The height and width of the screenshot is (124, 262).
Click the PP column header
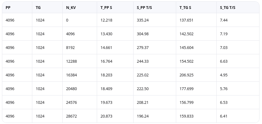click(x=8, y=8)
